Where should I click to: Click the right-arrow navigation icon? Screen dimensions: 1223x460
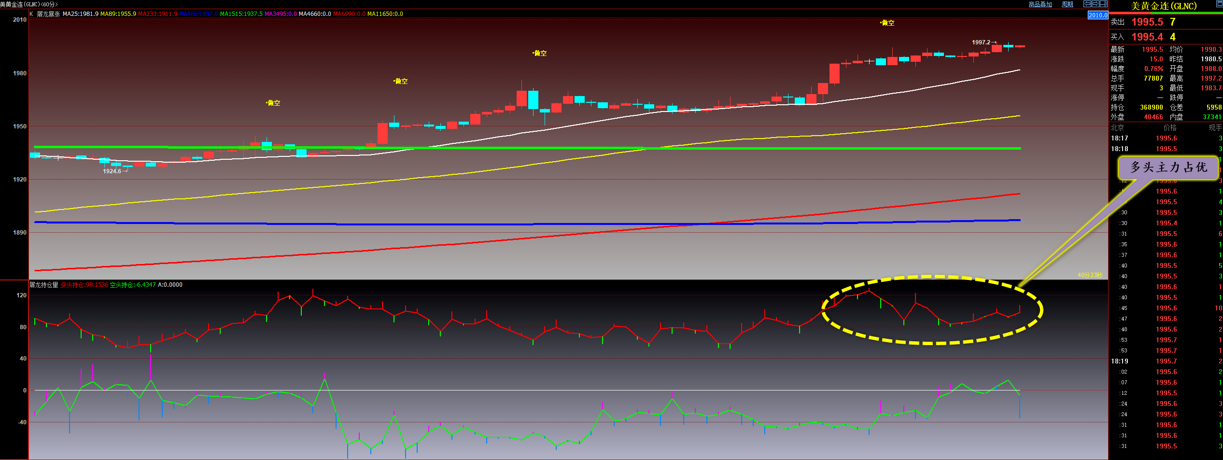click(1095, 4)
